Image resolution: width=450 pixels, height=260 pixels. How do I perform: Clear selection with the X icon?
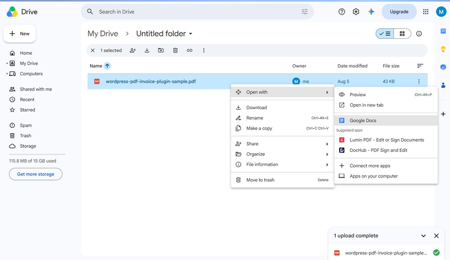coord(93,51)
